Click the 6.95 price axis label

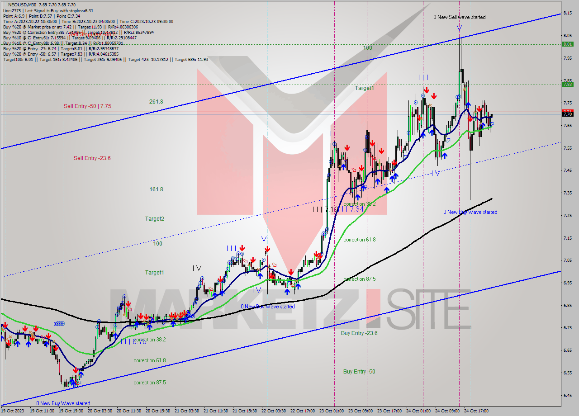(568, 283)
